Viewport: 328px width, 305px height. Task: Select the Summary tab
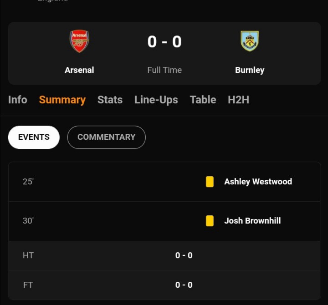pyautogui.click(x=62, y=100)
